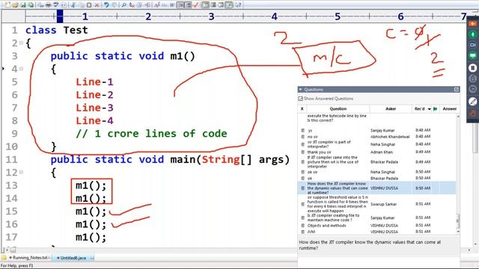
Task: Select the highlighted VISHNU DUSSA JIT question row
Action: click(x=376, y=188)
